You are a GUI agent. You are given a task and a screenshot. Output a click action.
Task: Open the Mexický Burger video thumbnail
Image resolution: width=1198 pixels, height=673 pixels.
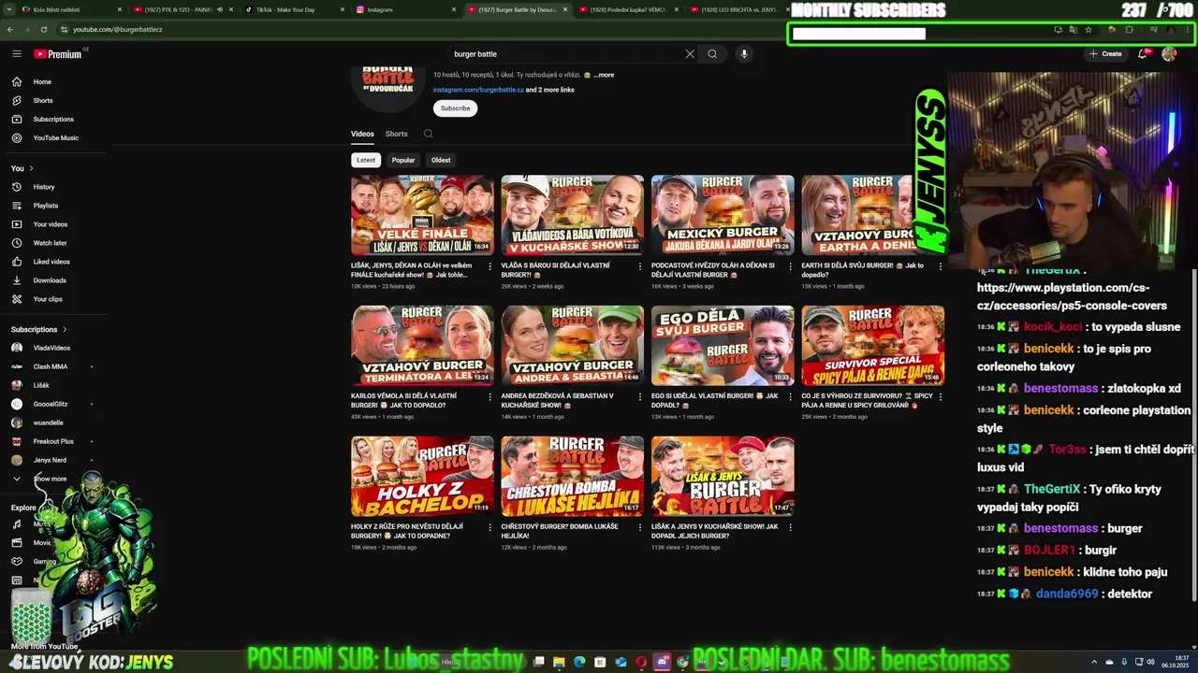click(x=723, y=215)
